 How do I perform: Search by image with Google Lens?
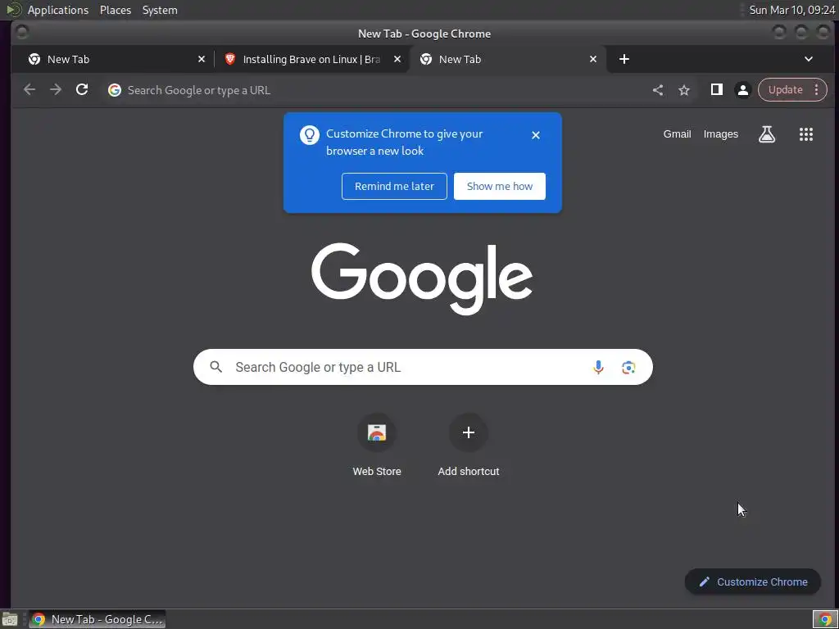pos(628,368)
